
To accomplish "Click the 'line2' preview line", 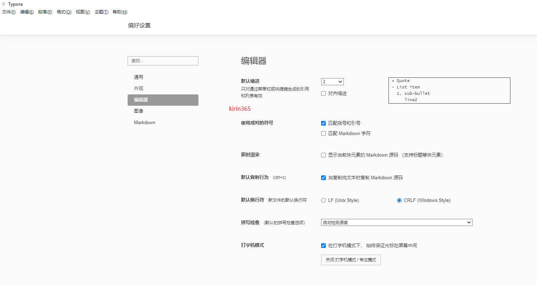I will (x=411, y=100).
